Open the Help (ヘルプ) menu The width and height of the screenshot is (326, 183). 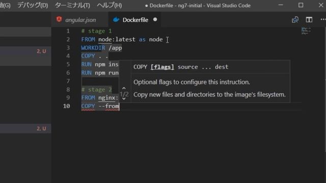(110, 5)
